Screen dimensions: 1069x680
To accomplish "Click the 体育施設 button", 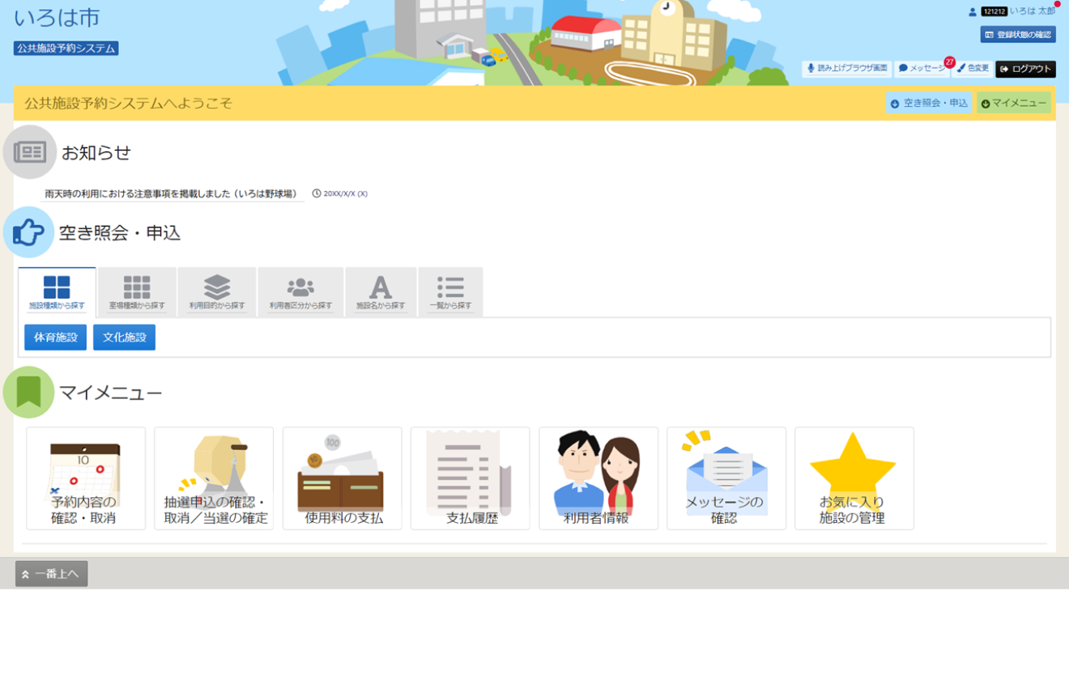I will 55,338.
